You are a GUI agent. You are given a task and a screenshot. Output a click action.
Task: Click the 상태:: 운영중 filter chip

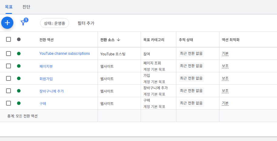coord(55,23)
